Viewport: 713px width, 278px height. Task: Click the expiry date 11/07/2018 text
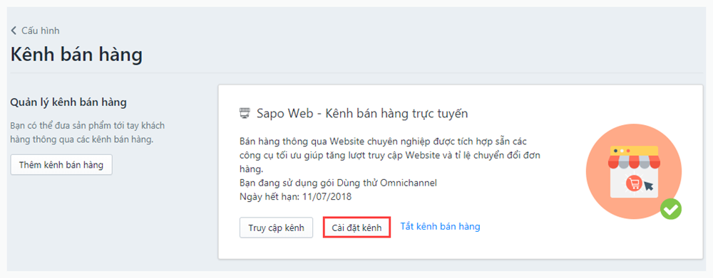pyautogui.click(x=327, y=197)
